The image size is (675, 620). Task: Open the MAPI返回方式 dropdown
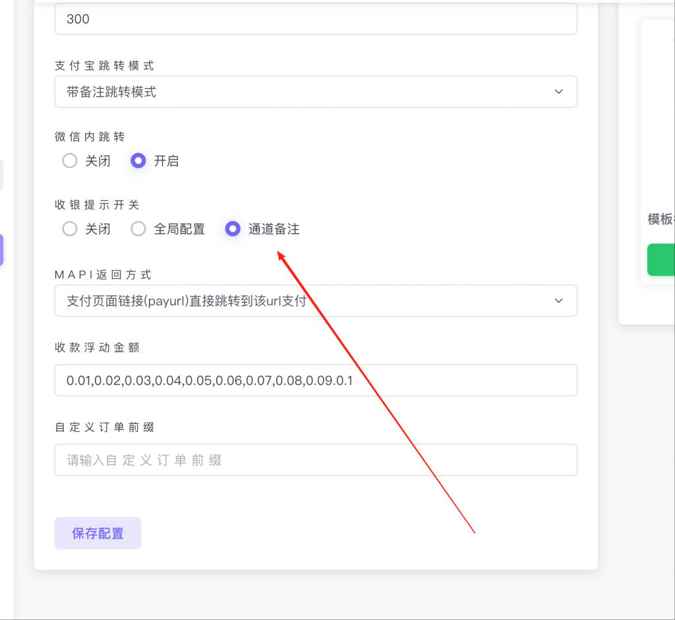(315, 301)
